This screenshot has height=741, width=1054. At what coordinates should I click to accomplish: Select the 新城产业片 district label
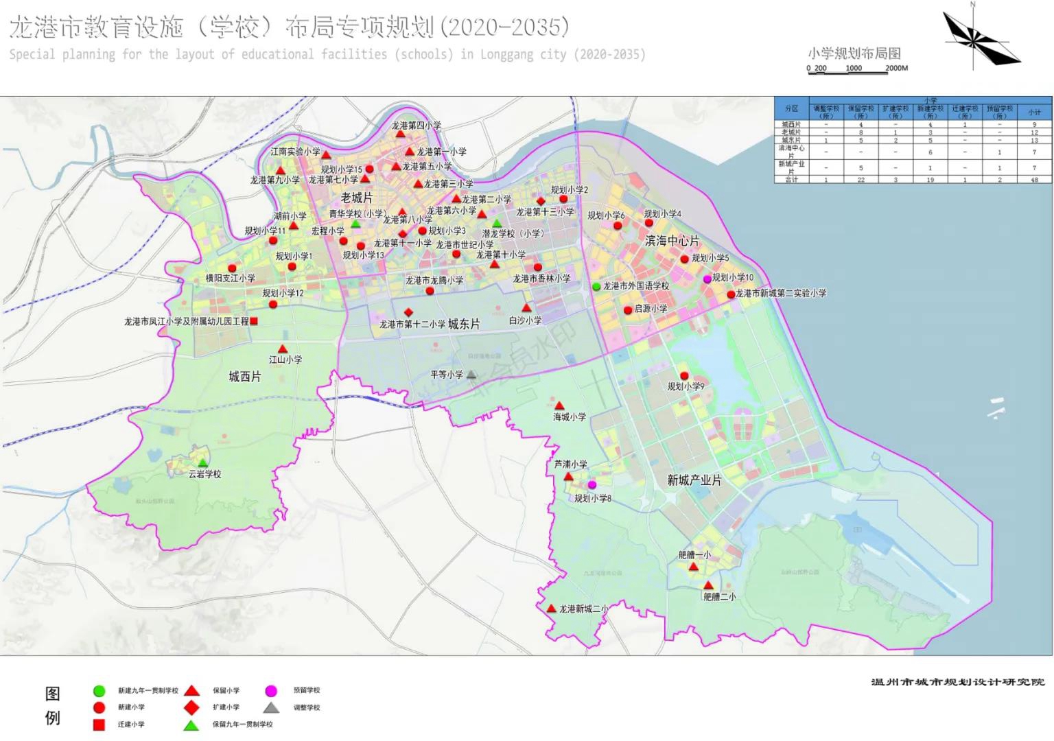pyautogui.click(x=694, y=480)
